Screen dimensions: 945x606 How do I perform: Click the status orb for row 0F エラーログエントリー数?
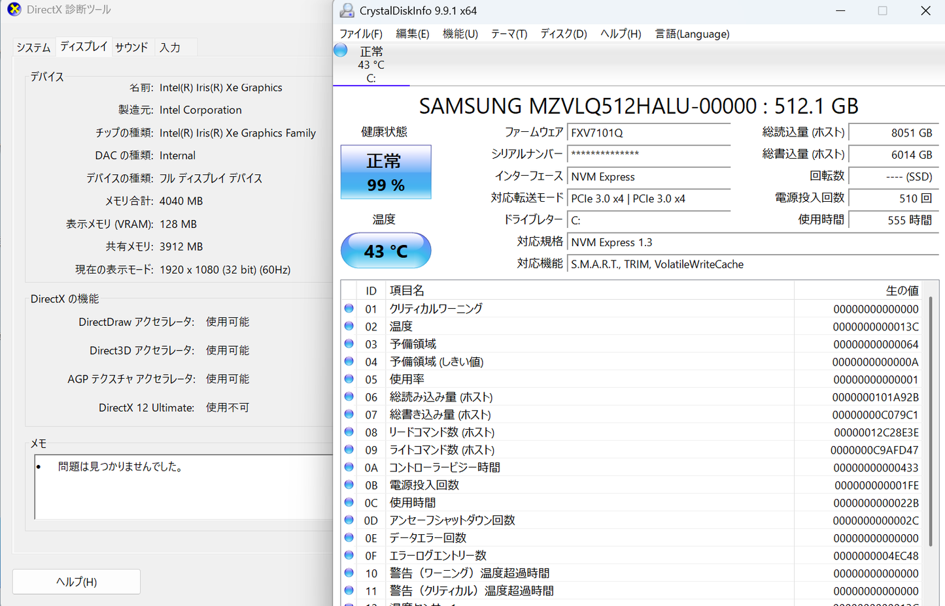pyautogui.click(x=349, y=555)
